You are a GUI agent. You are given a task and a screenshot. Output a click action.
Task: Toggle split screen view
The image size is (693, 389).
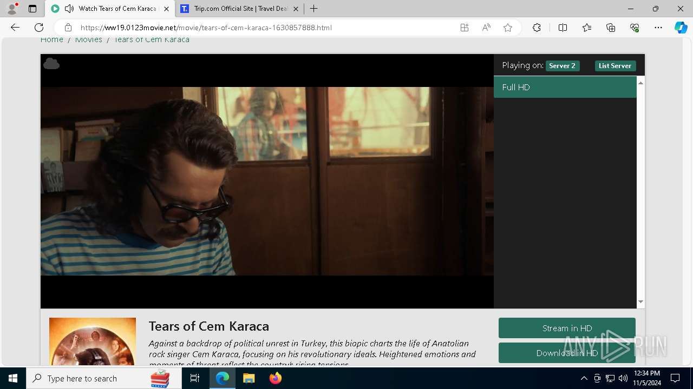(563, 28)
